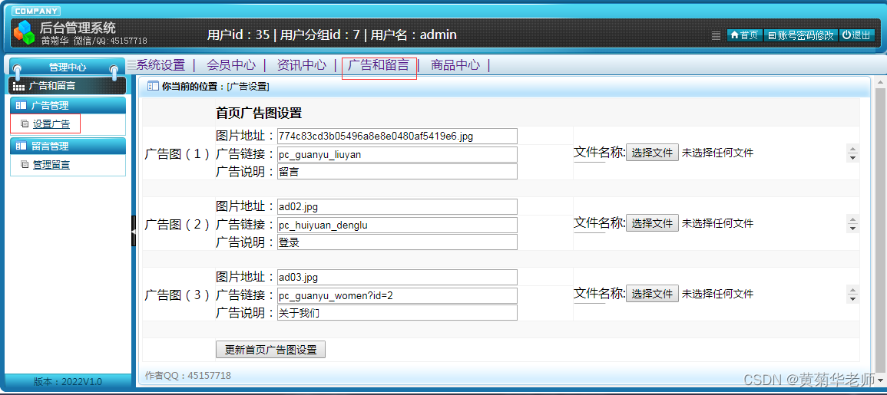Viewport: 887px width, 395px height.
Task: Edit 图片地址 field containing ad02.jpg
Action: click(397, 207)
